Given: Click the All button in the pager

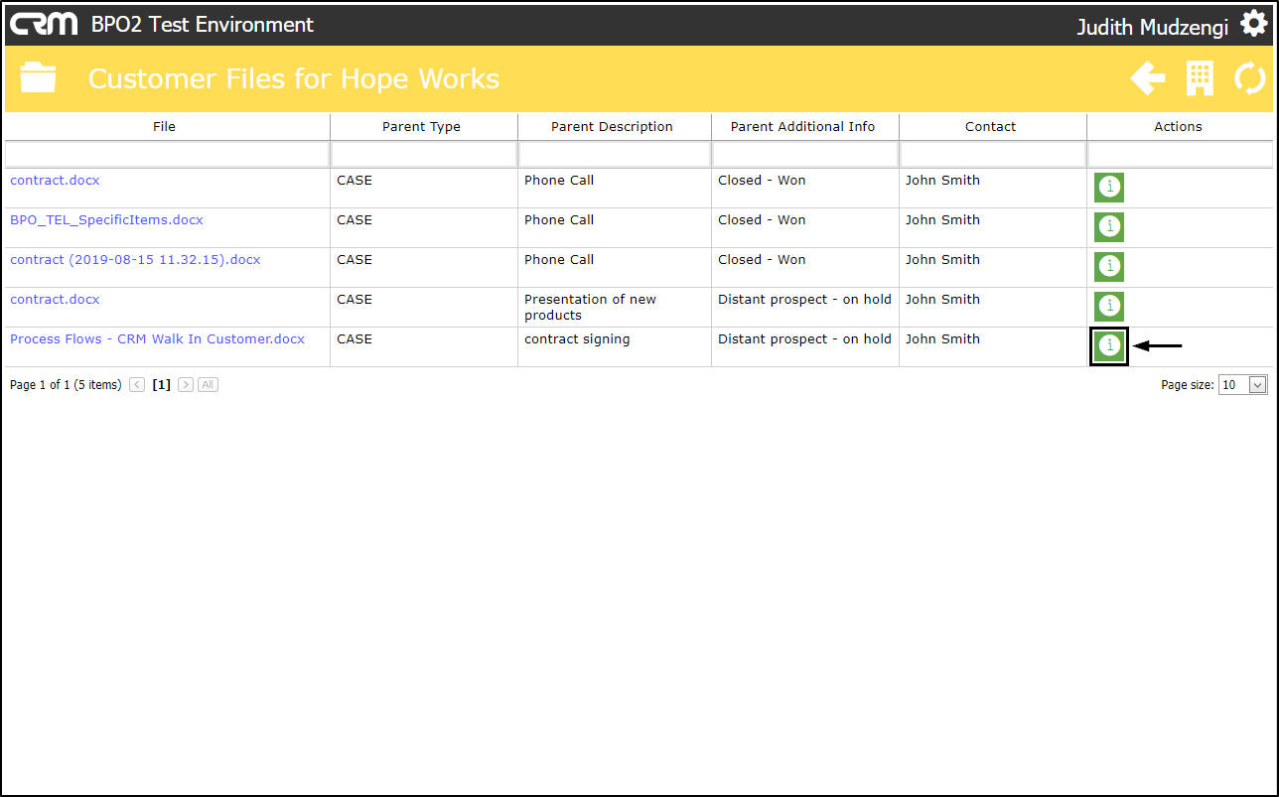Looking at the screenshot, I should pos(208,385).
